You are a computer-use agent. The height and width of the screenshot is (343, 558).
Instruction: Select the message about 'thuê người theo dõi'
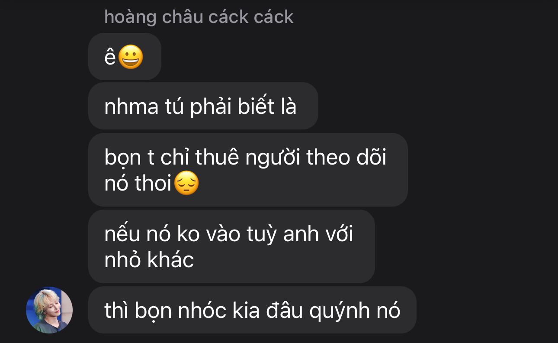click(x=248, y=170)
